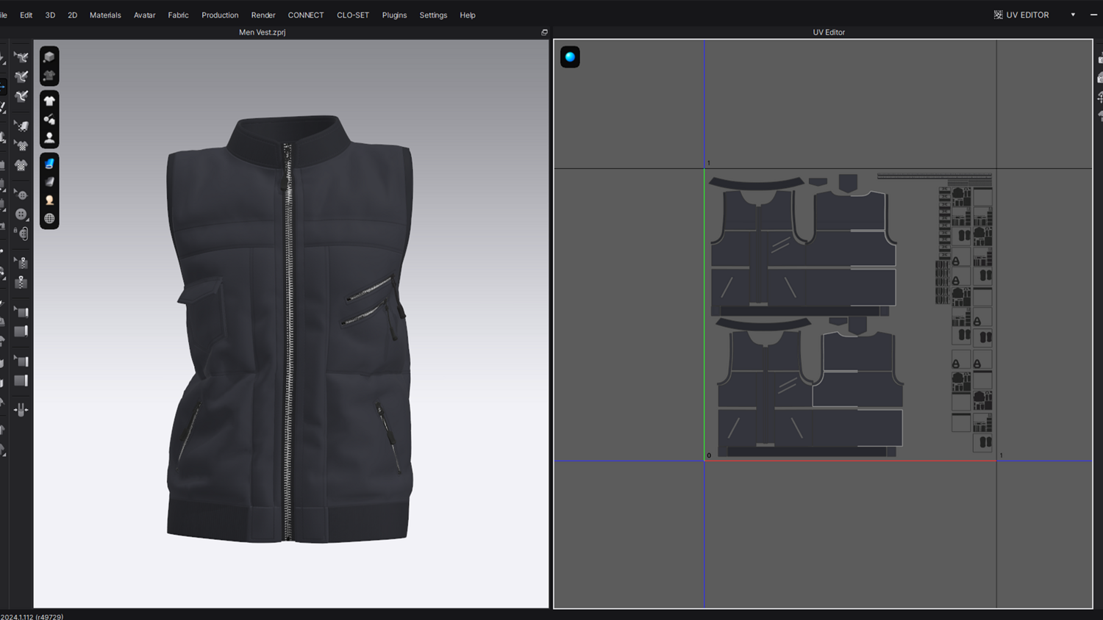Select the Piping tool
Screen dimensions: 1103x620
21,381
